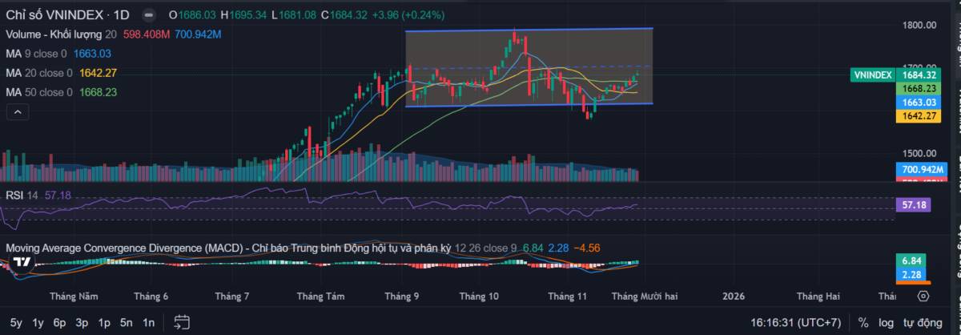Viewport: 961px width, 335px height.
Task: Select the 5y time range
Action: 16,322
